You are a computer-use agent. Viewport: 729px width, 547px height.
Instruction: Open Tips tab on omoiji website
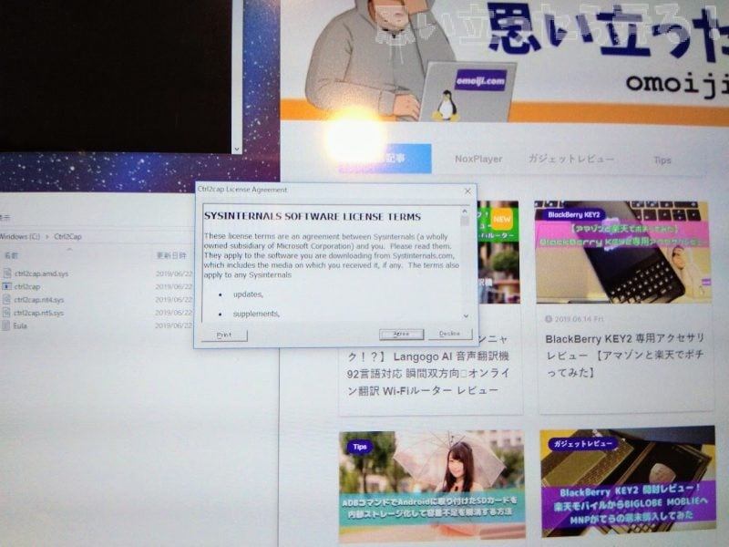tap(662, 160)
